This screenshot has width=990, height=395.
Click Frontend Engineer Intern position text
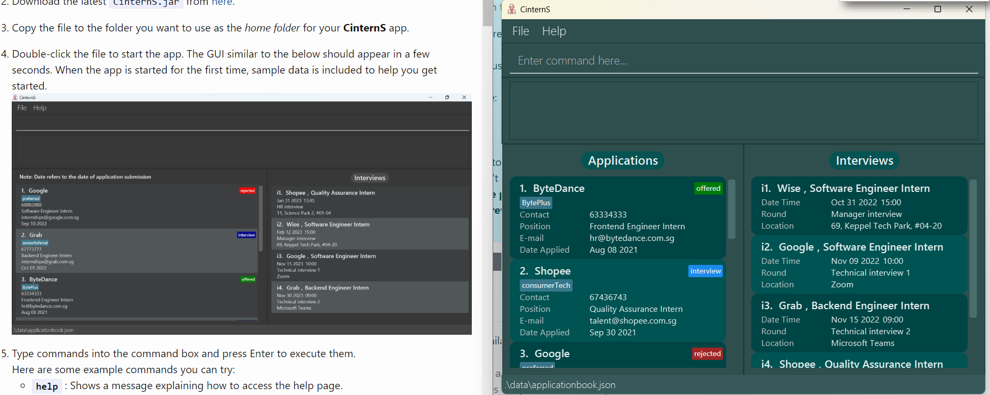[637, 227]
